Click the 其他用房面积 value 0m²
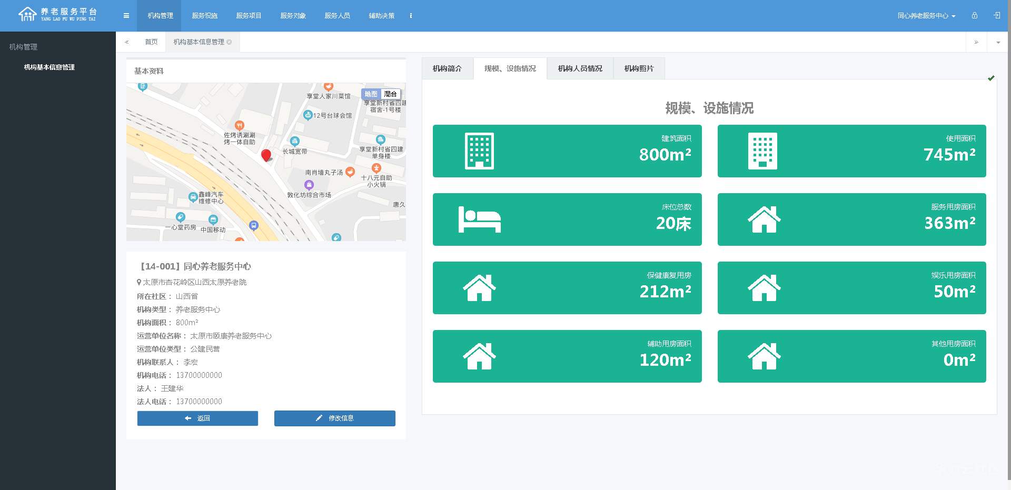This screenshot has width=1011, height=490. coord(959,360)
